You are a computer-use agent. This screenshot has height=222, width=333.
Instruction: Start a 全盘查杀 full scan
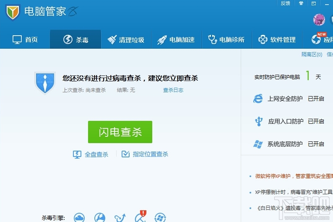tap(91, 154)
